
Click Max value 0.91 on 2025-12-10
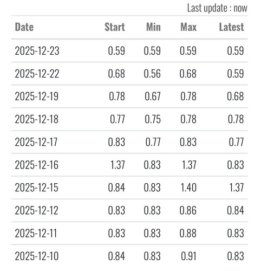coord(188,256)
